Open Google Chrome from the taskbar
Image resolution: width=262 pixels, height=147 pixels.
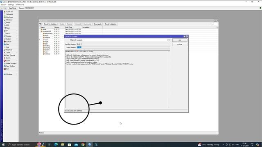click(x=83, y=145)
